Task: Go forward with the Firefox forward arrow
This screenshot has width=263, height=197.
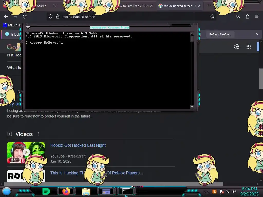Action: point(15,17)
